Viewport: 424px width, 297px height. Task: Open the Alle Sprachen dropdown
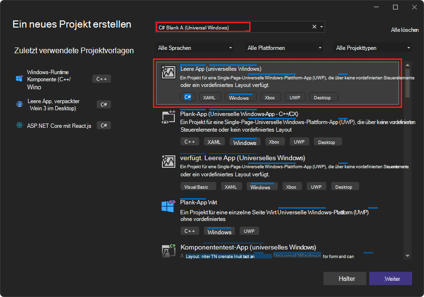195,48
